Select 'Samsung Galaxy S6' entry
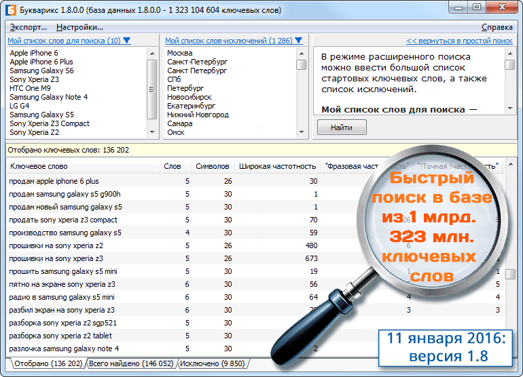 pyautogui.click(x=41, y=71)
